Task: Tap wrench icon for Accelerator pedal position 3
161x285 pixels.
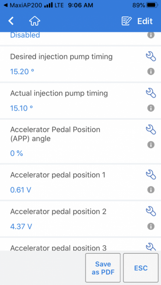Action: point(151,247)
